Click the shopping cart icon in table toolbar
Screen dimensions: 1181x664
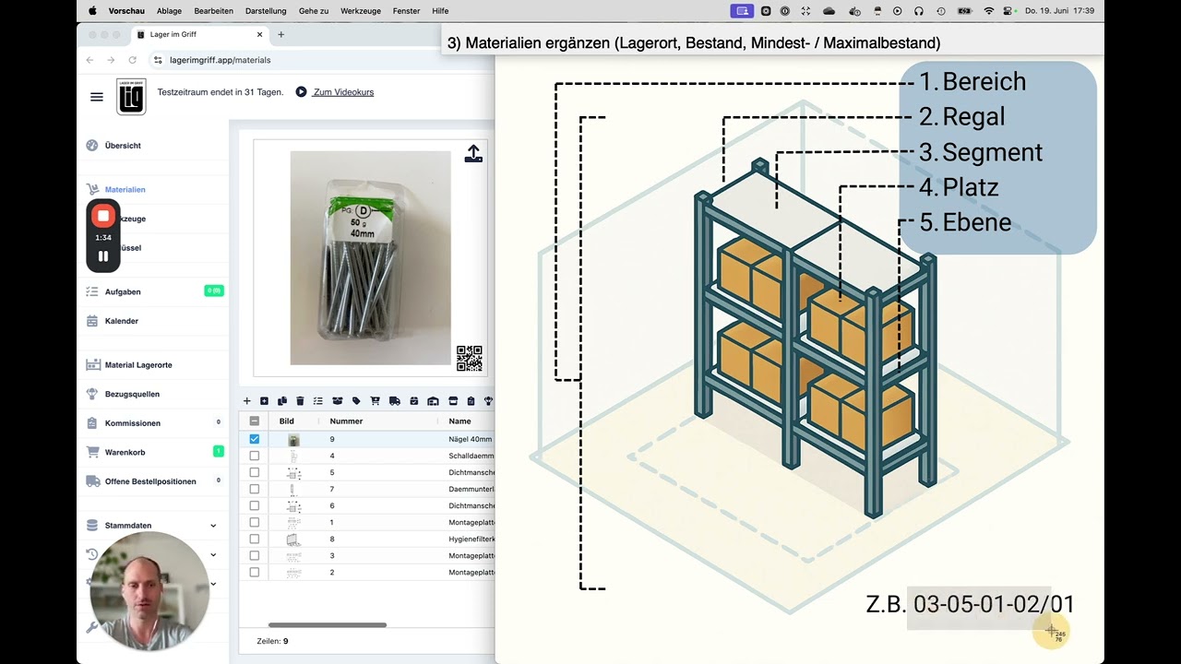[x=375, y=401]
